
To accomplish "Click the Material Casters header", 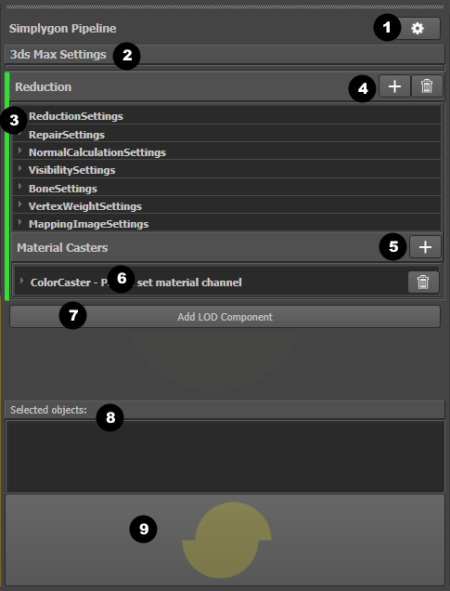I will pos(62,247).
